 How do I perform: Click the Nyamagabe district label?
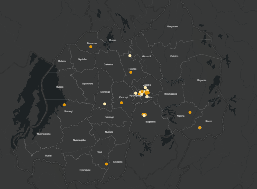pos(79,140)
